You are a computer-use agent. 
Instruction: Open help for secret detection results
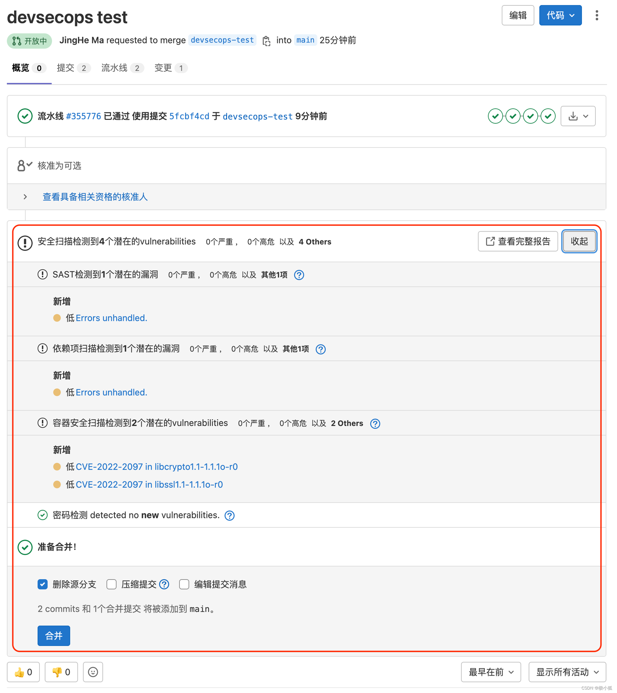230,515
